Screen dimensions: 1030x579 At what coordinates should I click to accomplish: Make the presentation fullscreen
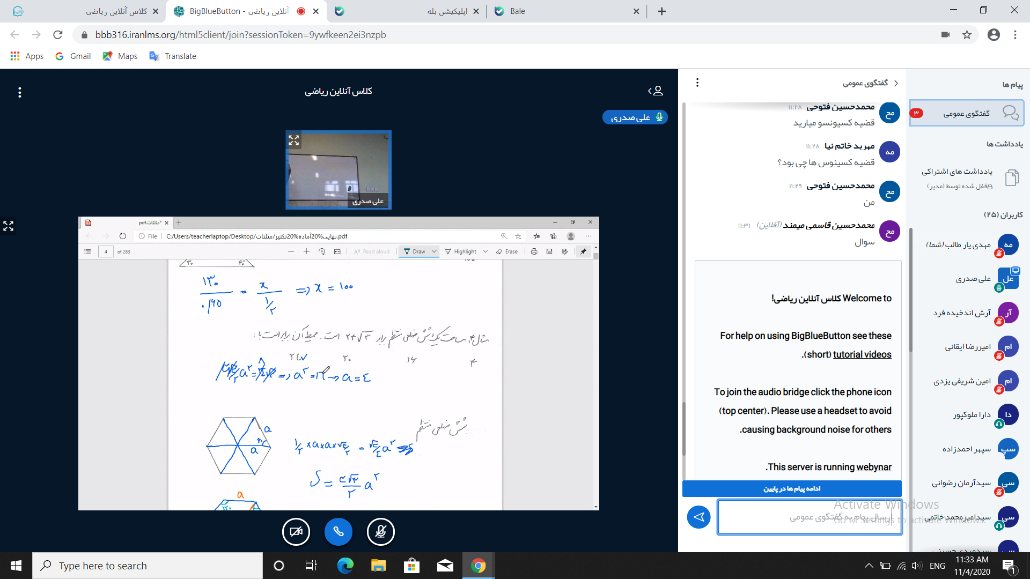point(9,226)
